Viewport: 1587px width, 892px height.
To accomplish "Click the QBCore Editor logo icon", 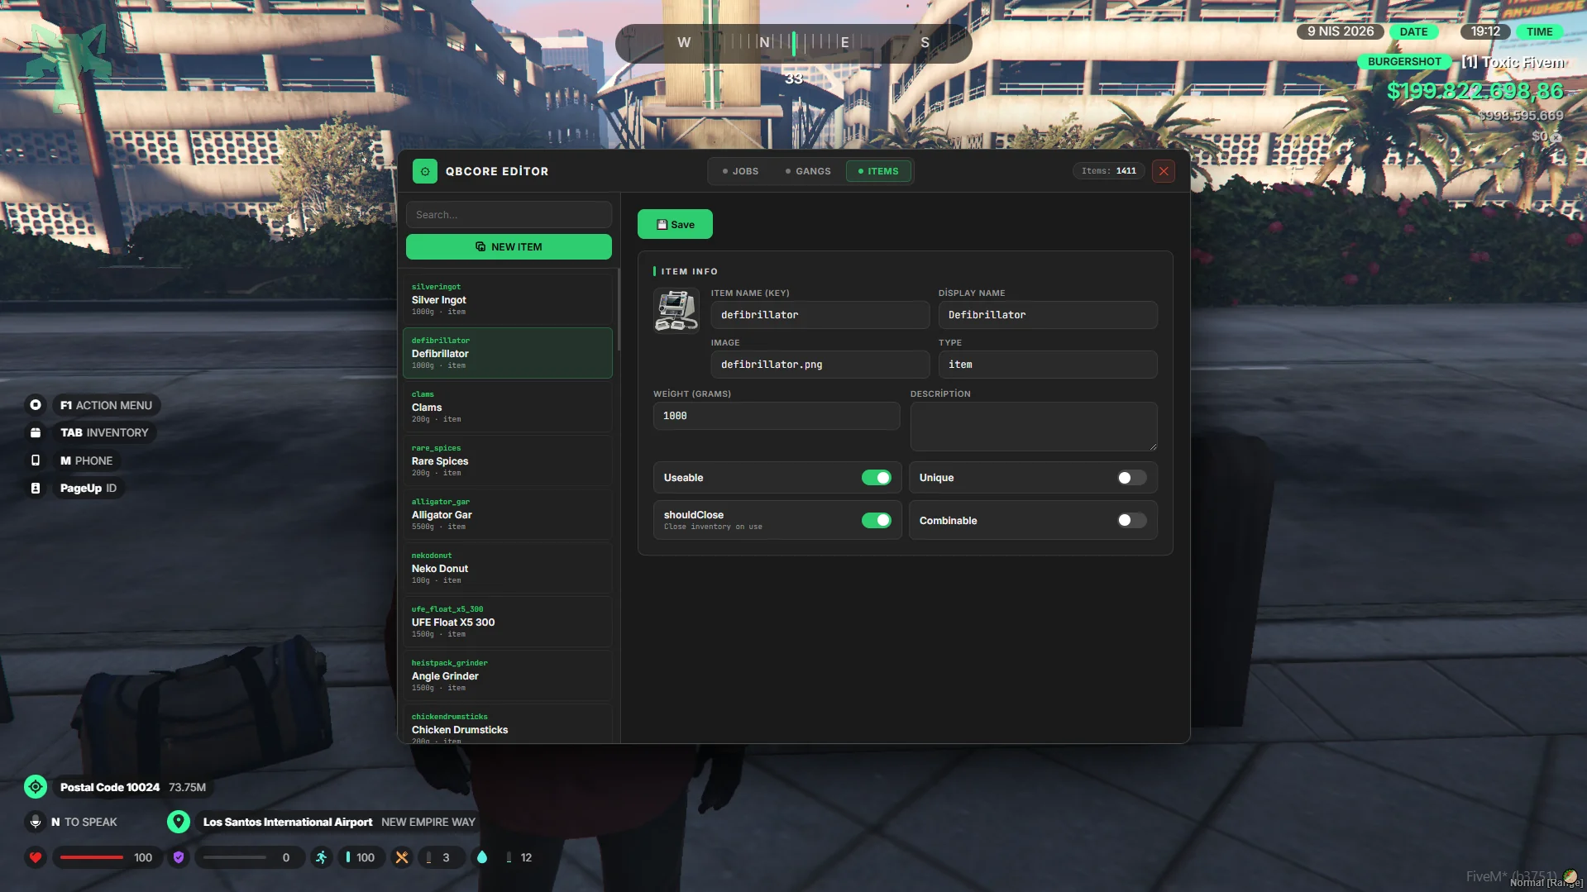I will [x=424, y=171].
